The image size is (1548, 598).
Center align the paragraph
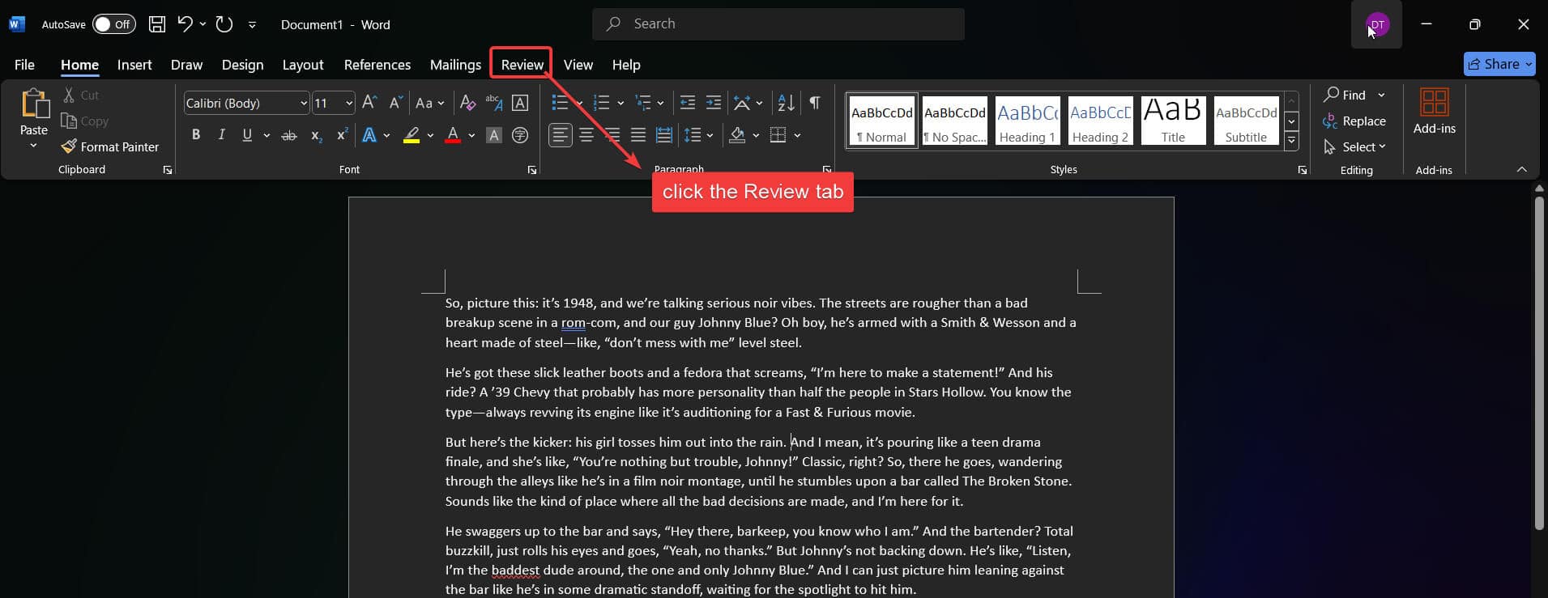[586, 135]
